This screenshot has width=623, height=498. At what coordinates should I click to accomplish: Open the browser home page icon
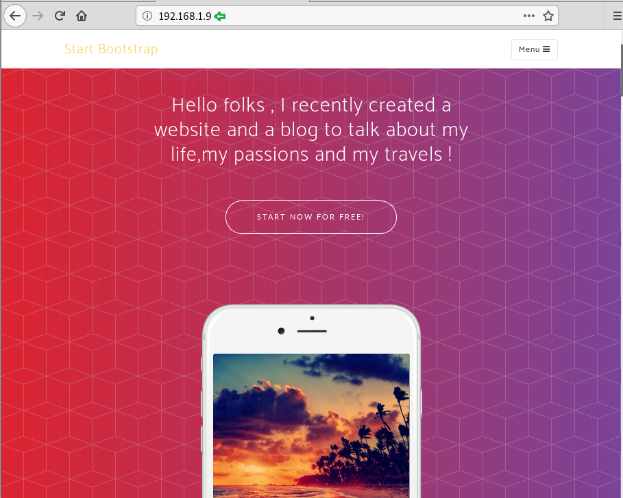[x=82, y=16]
